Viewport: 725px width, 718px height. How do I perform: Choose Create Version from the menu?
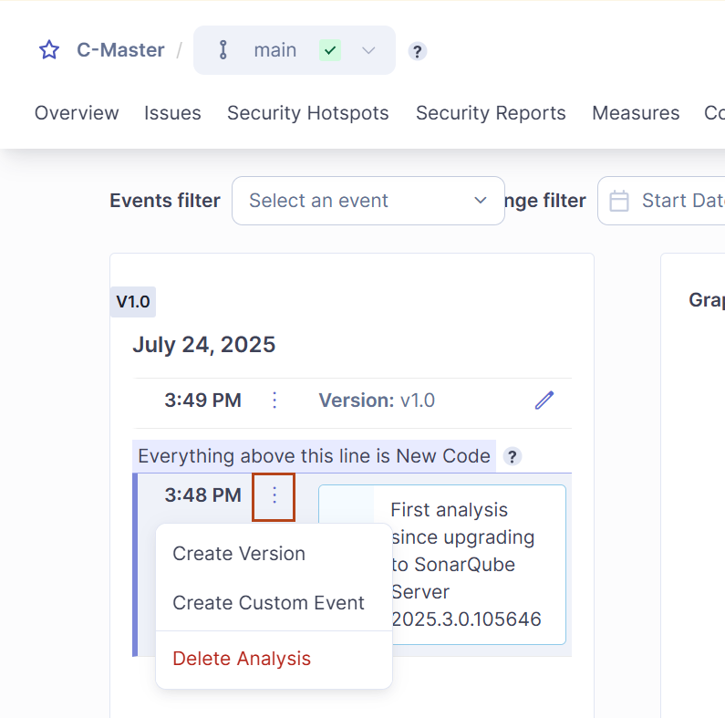(239, 554)
